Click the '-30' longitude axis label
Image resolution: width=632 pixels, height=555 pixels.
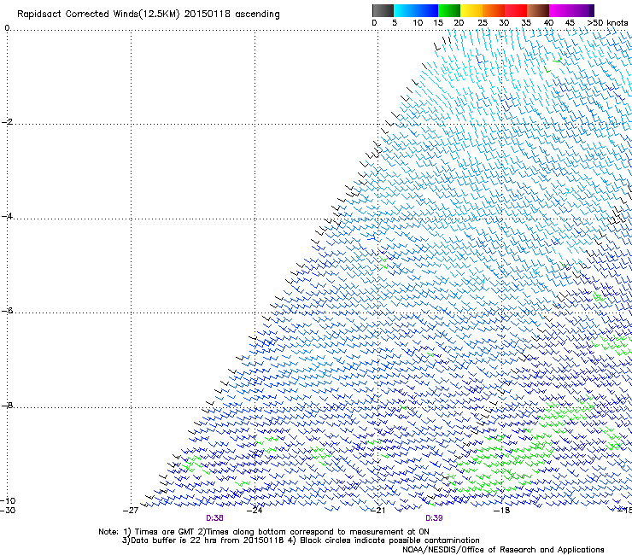tap(8, 511)
